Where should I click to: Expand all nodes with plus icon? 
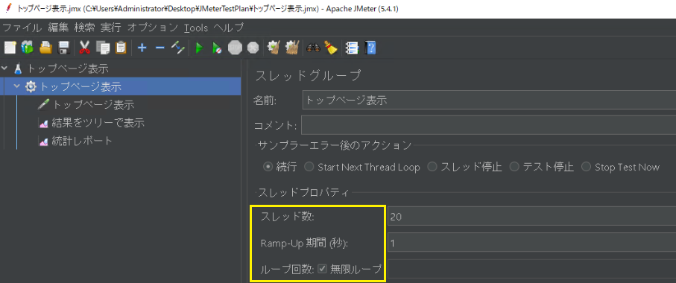142,48
